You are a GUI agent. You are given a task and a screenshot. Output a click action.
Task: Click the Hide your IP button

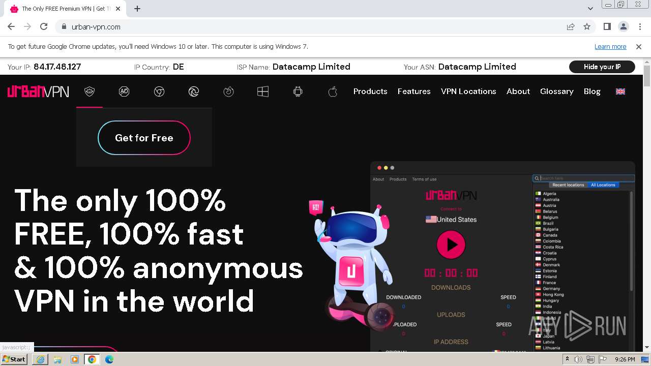[602, 67]
